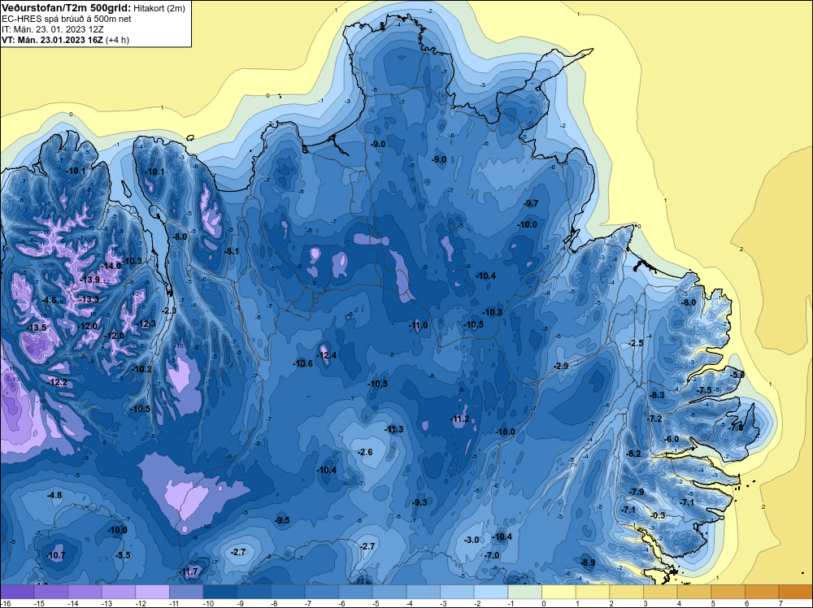The image size is (813, 608).
Task: Click the '-13.3' temperature value on the map
Action: coord(89,300)
